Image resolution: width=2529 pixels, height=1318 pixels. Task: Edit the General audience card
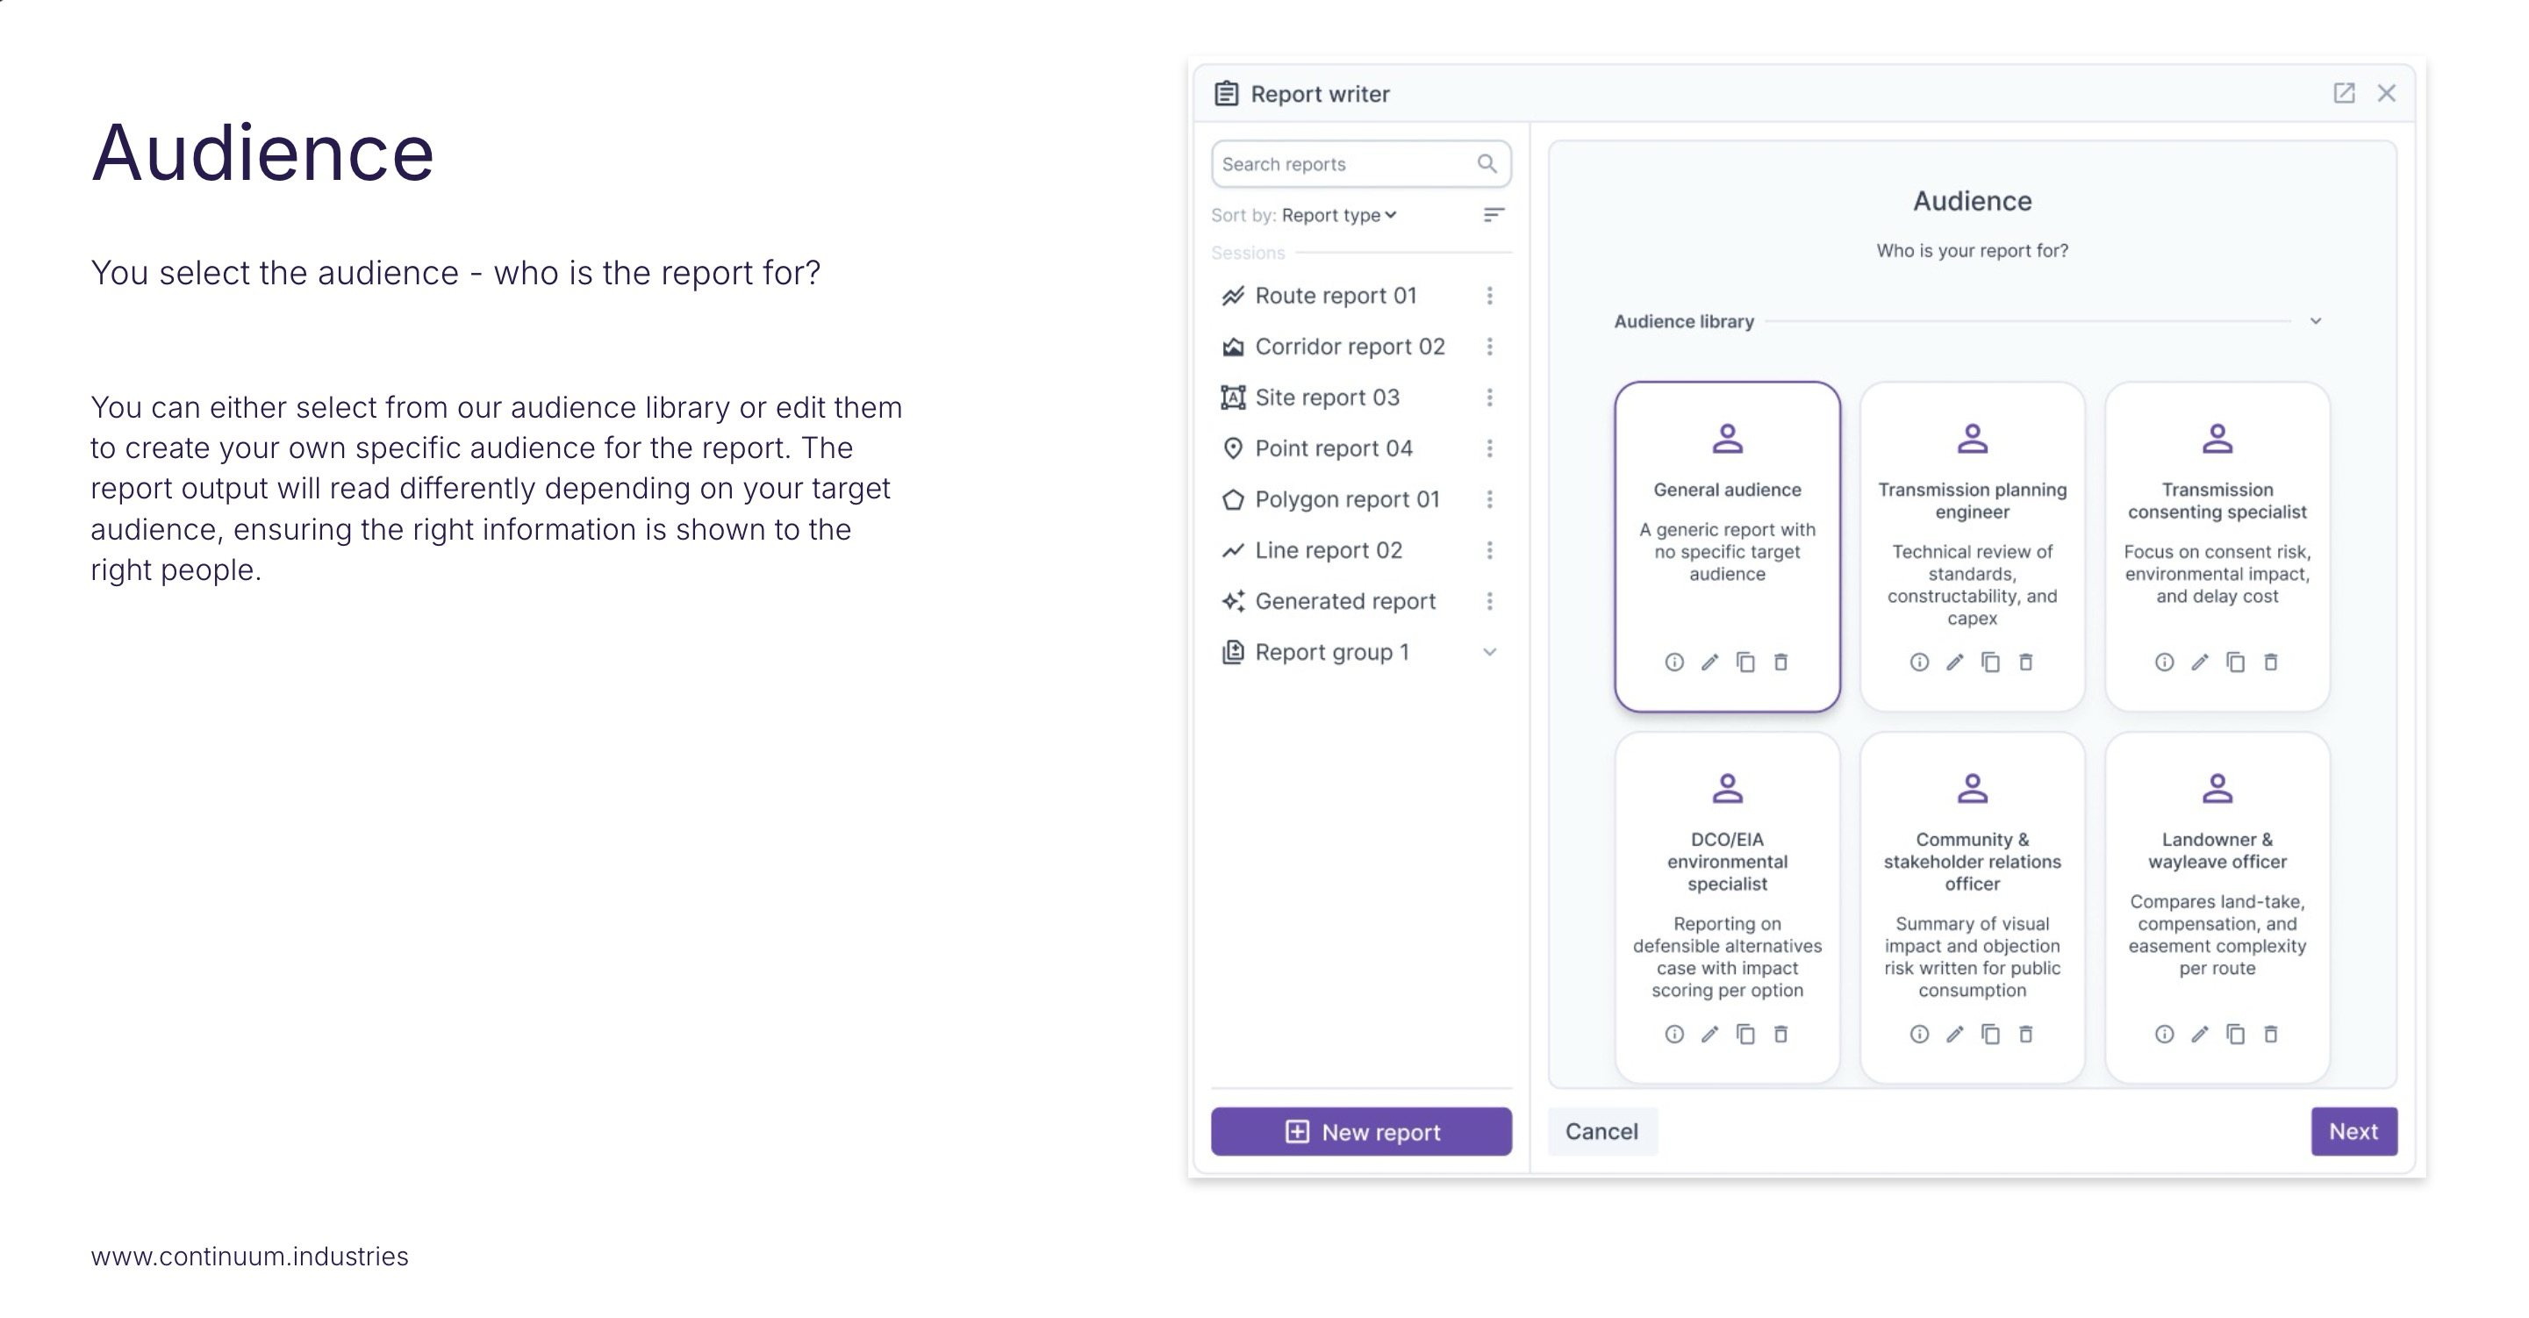click(1709, 663)
